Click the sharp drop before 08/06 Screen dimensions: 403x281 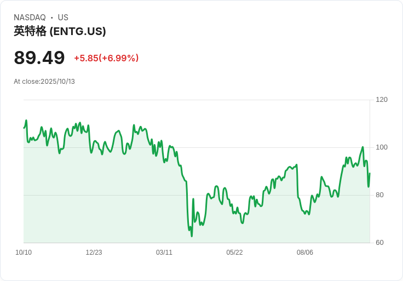click(x=297, y=181)
